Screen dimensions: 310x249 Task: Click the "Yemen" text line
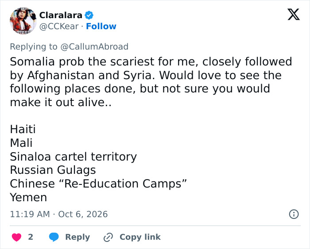28,197
